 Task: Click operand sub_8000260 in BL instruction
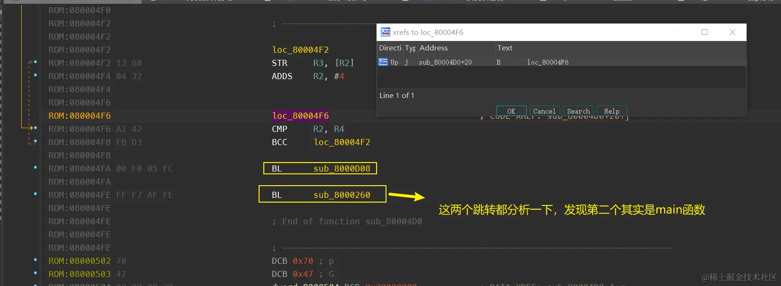point(342,195)
